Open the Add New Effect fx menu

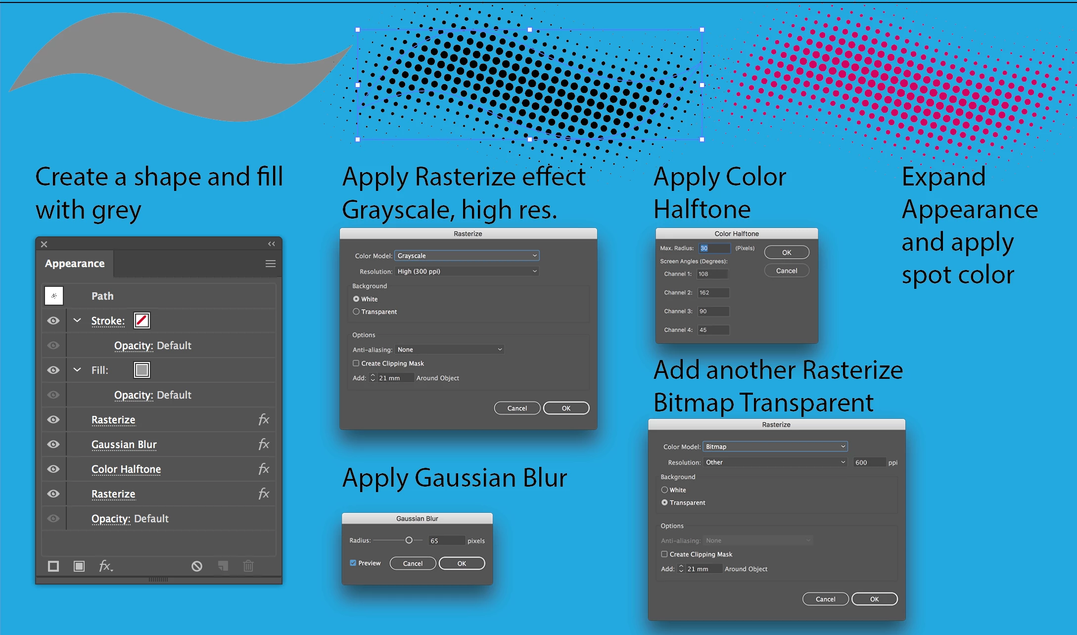(105, 566)
